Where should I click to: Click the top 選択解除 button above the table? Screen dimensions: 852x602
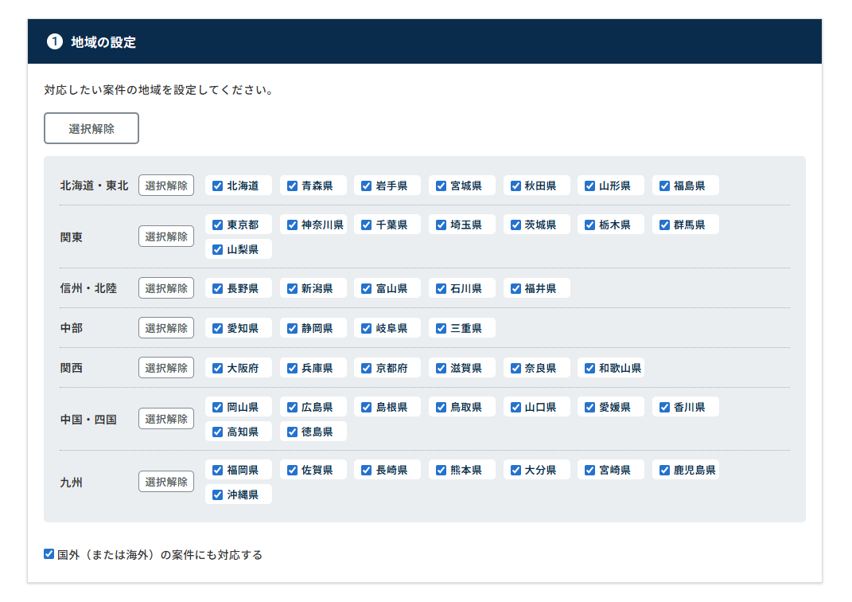(x=91, y=128)
